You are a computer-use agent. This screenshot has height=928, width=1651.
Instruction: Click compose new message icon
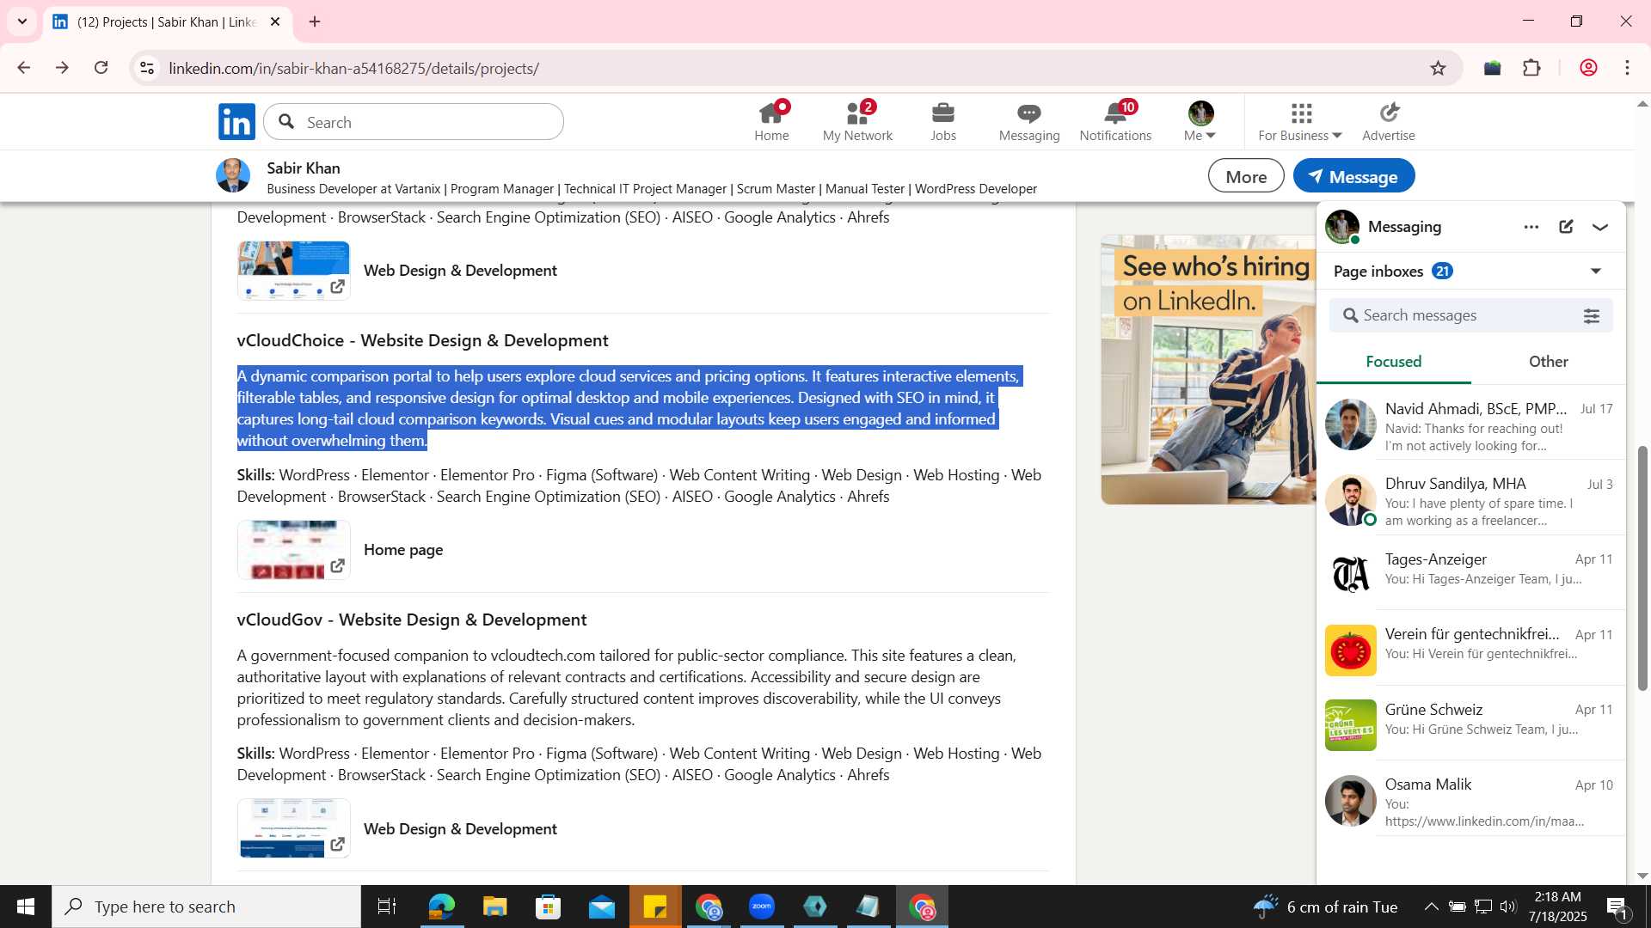click(x=1566, y=227)
